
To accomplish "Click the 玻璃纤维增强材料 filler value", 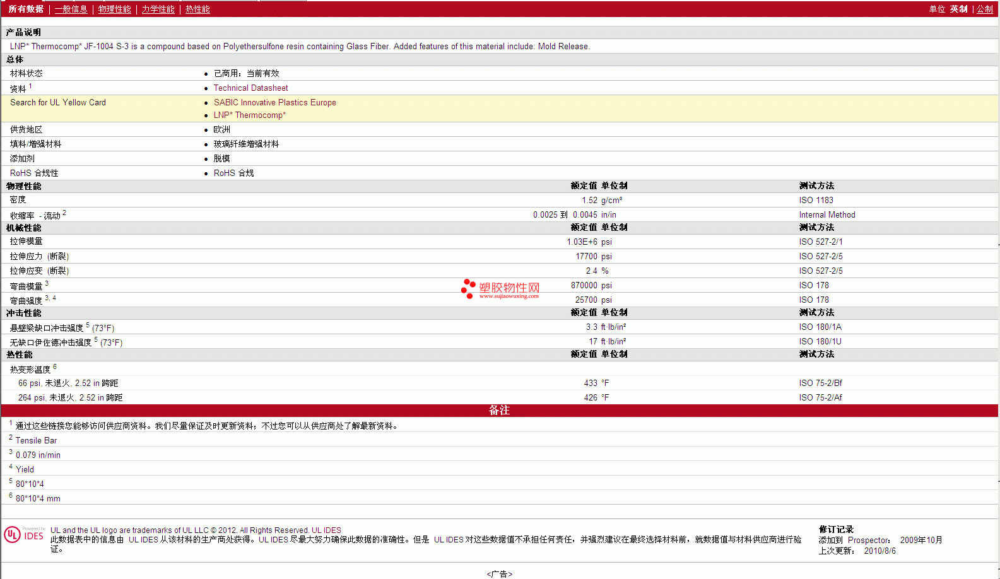I will coord(246,144).
